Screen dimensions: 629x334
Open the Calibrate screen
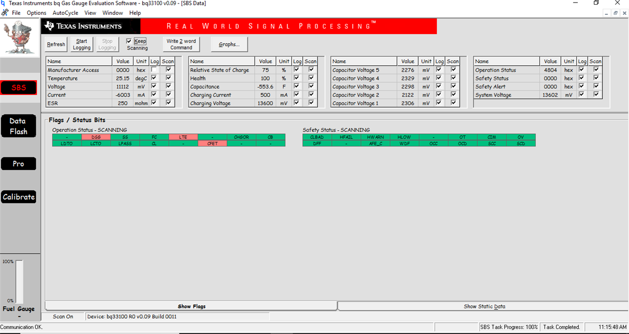[19, 197]
